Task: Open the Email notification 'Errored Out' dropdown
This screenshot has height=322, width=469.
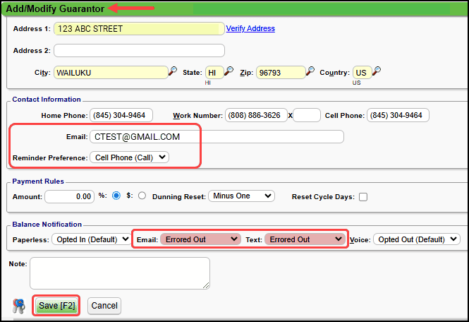Action: pos(200,239)
